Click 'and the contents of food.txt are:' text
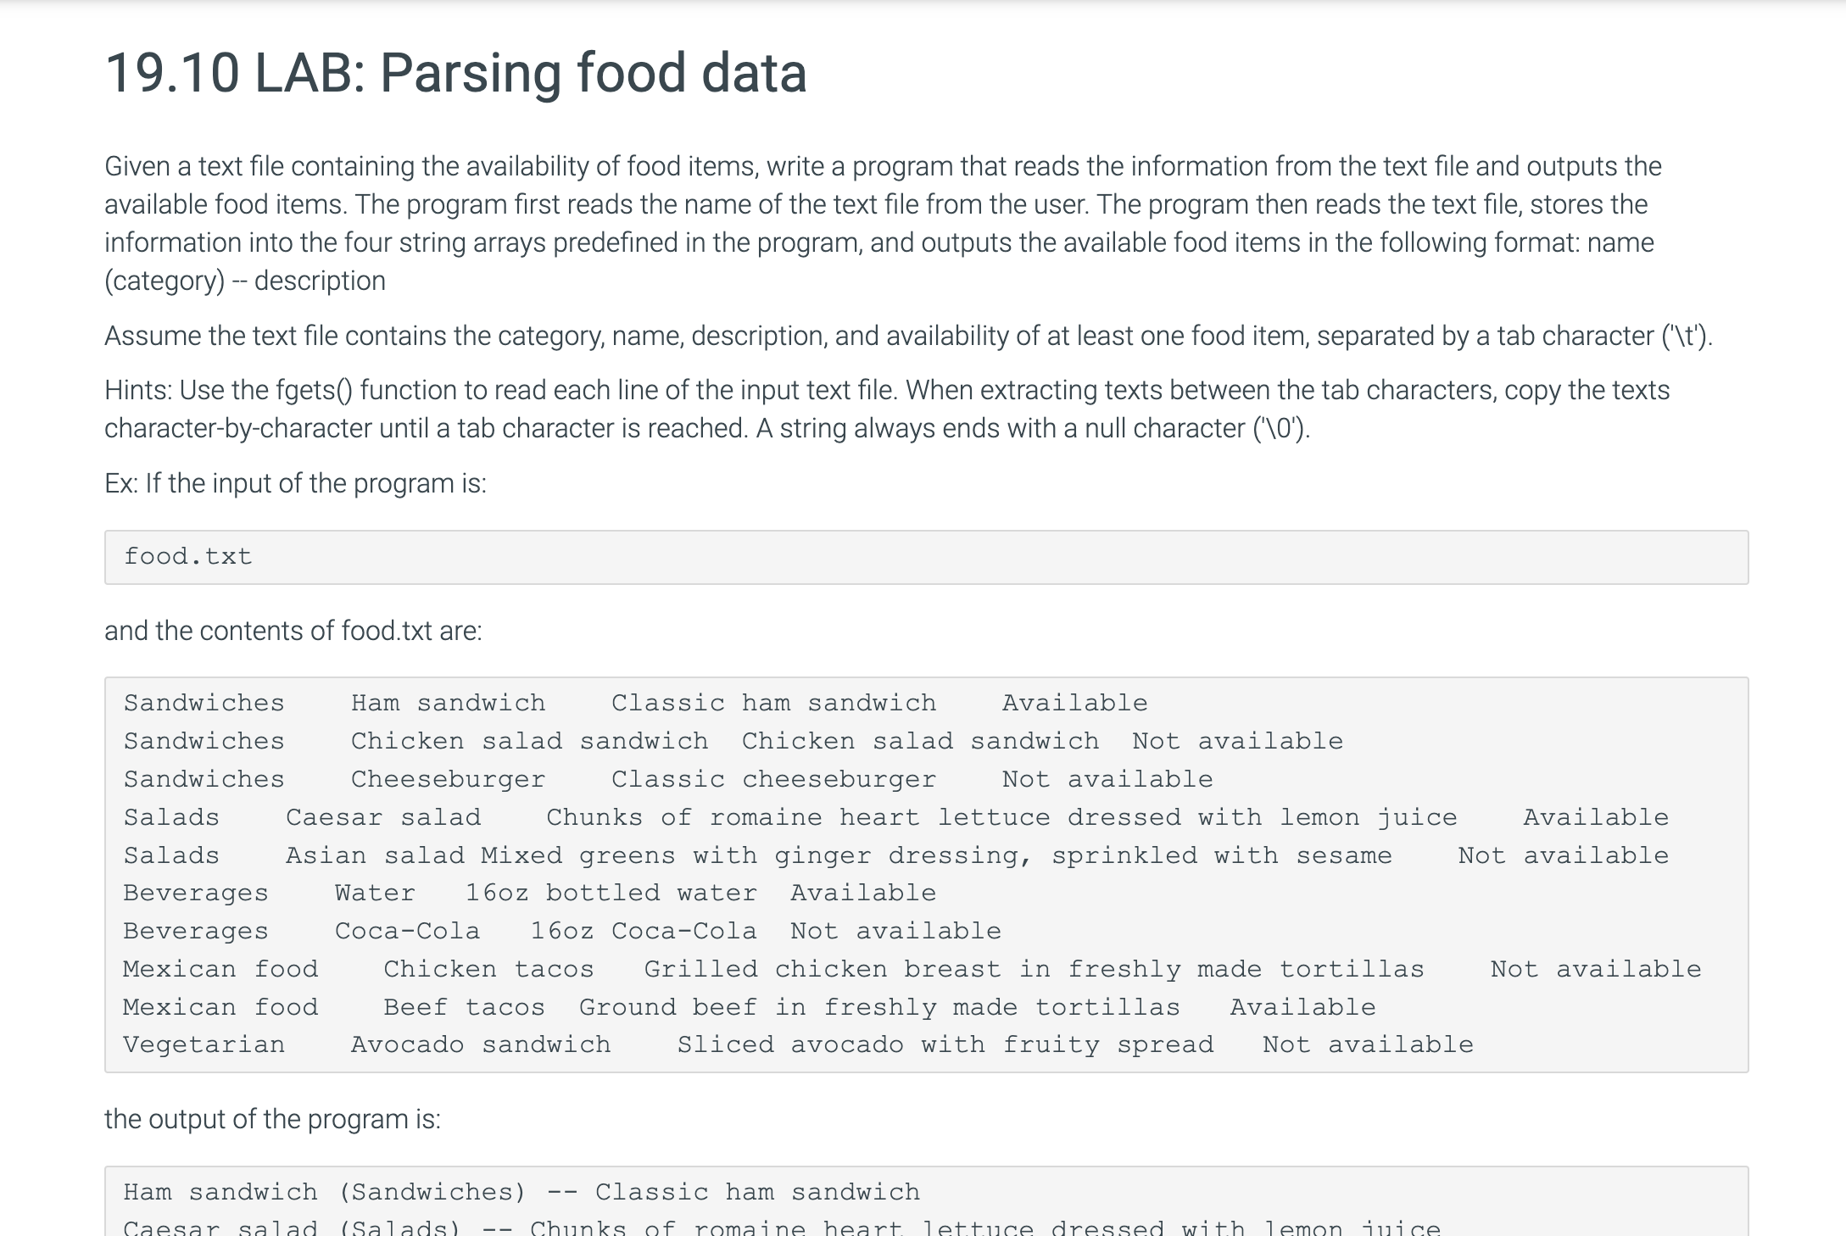 tap(293, 631)
